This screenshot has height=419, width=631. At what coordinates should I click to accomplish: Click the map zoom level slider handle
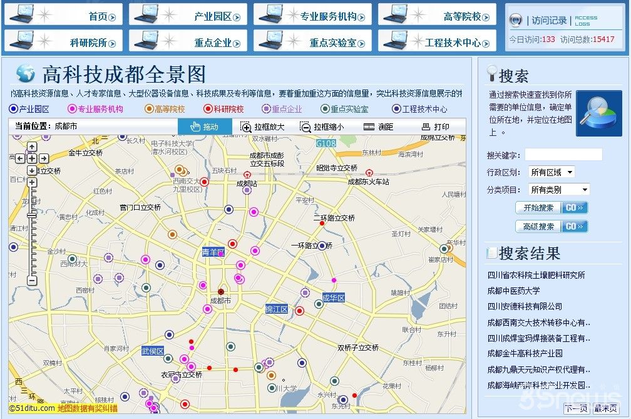tap(32, 215)
